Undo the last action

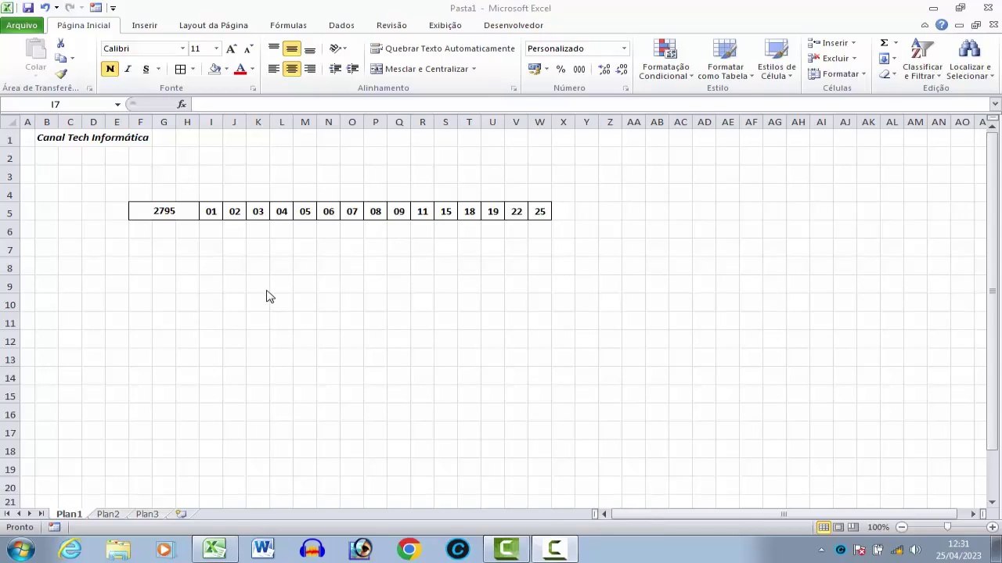point(45,8)
